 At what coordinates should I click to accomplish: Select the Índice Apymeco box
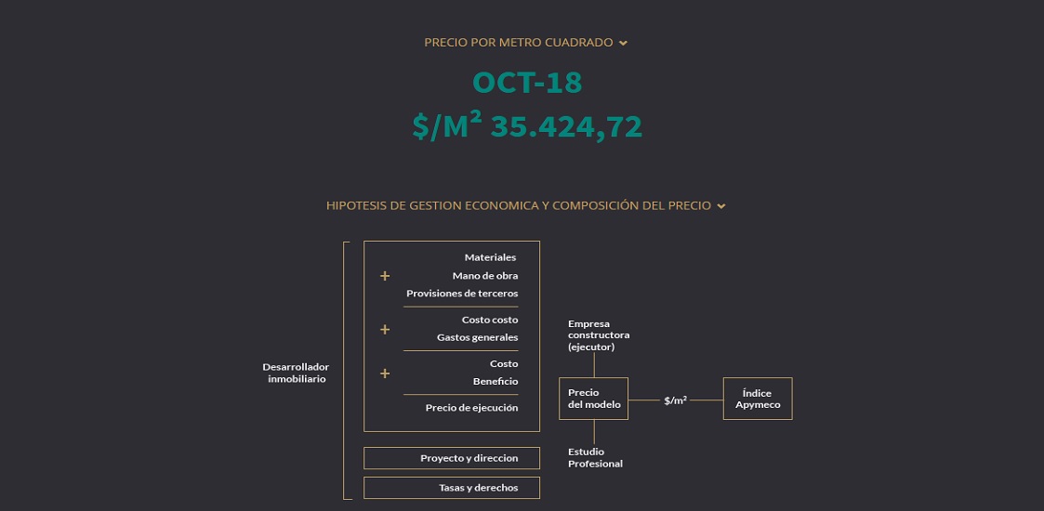[x=758, y=399]
